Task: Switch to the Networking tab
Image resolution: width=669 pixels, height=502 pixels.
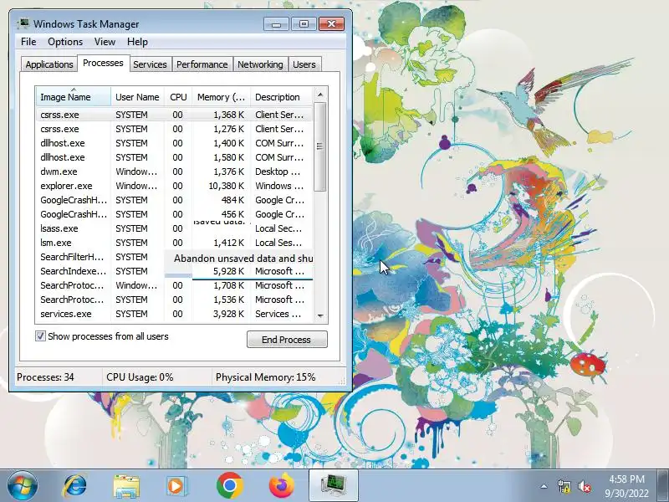Action: pos(260,64)
